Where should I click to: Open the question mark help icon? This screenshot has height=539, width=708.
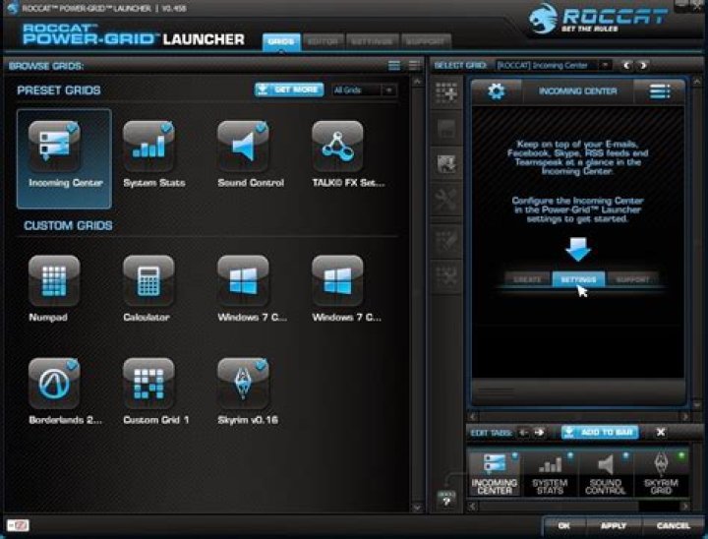click(446, 500)
